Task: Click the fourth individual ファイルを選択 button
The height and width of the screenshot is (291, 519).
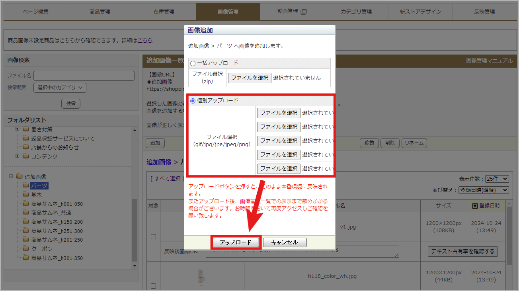Action: pyautogui.click(x=279, y=155)
